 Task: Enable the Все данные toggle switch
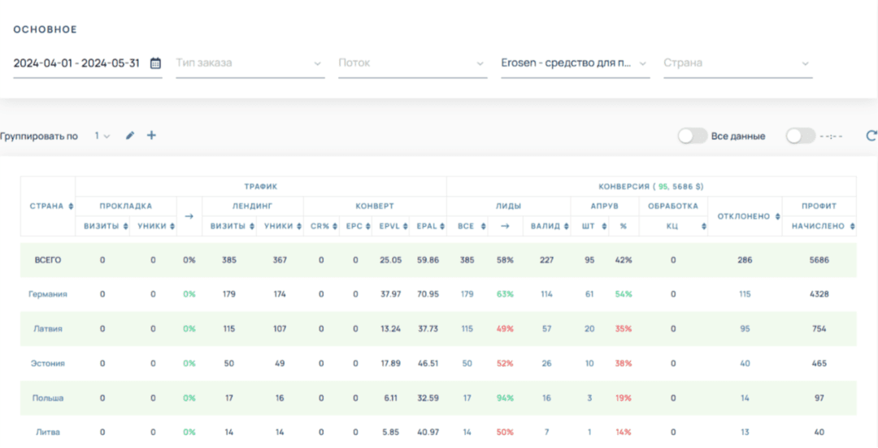(692, 136)
